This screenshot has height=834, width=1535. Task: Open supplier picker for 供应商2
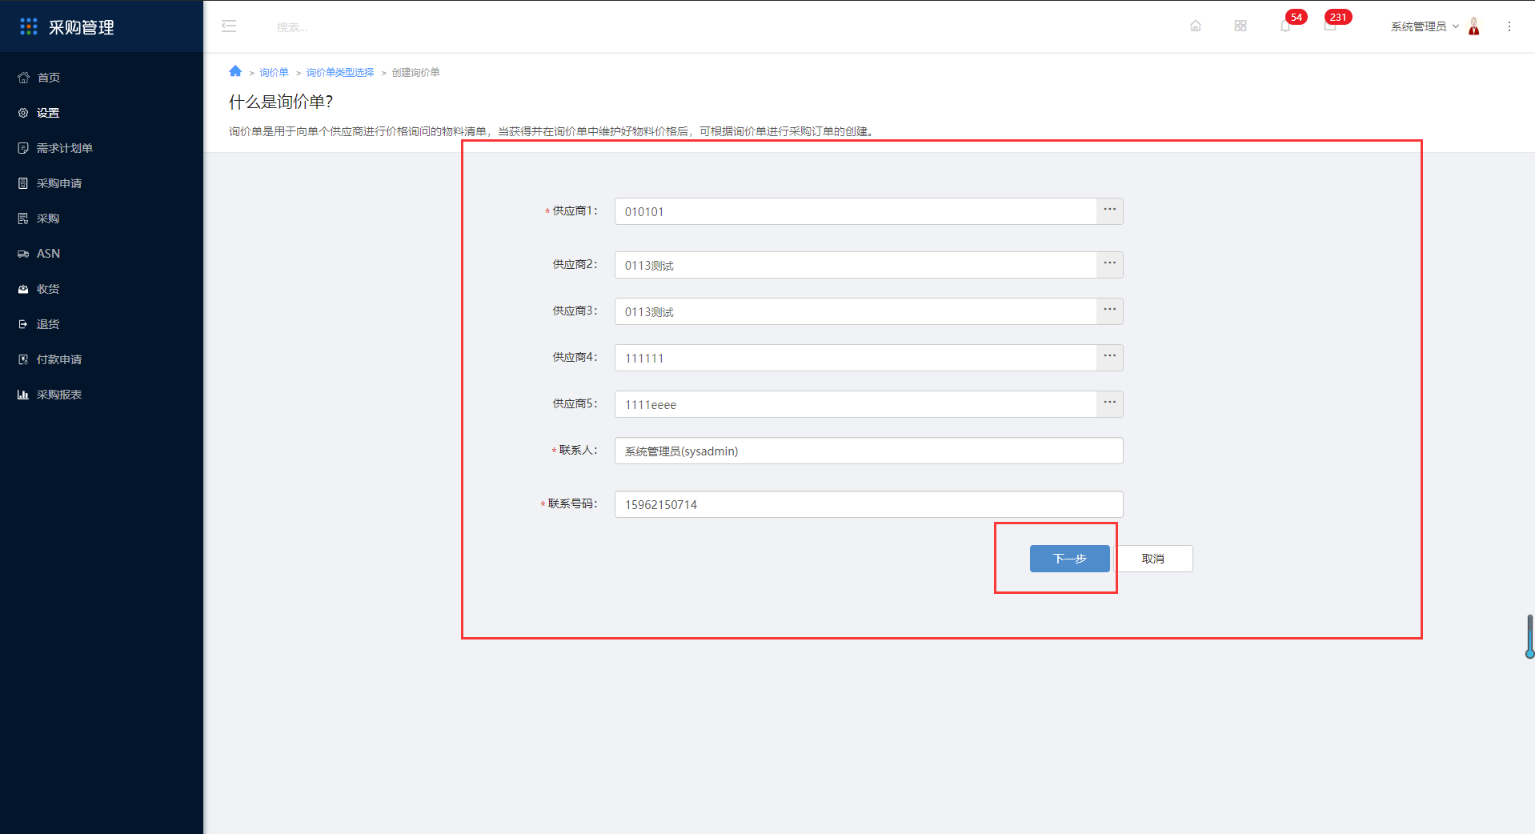click(x=1110, y=265)
